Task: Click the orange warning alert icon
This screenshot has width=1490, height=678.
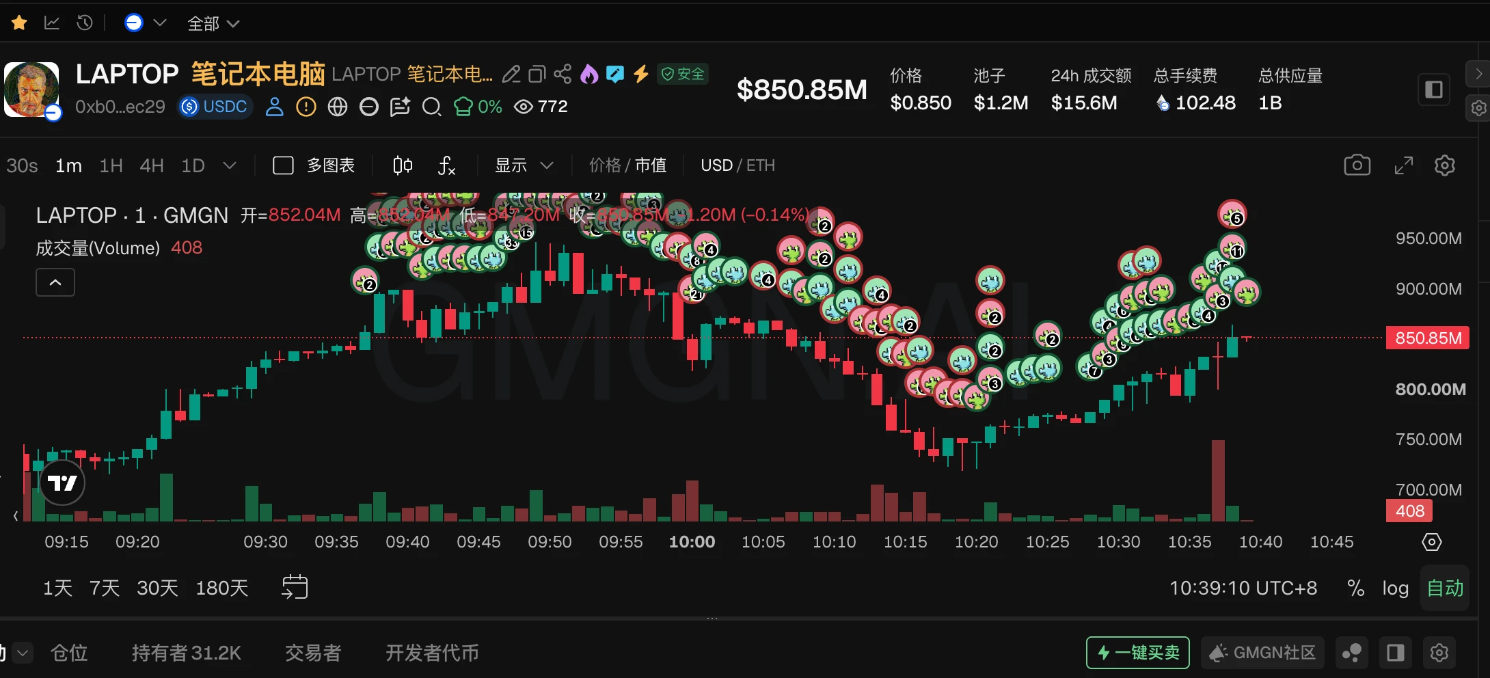Action: (x=306, y=107)
